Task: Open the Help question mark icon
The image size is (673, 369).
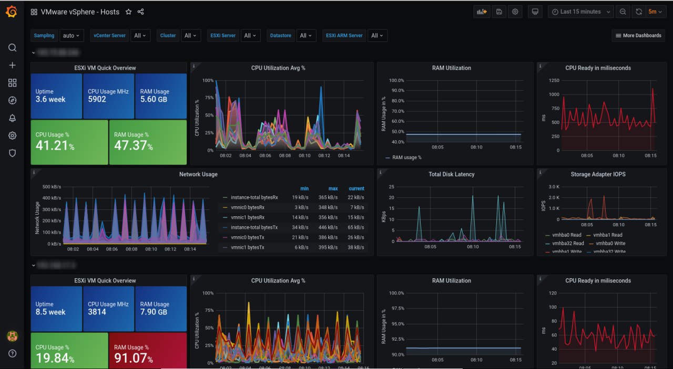Action: tap(13, 353)
